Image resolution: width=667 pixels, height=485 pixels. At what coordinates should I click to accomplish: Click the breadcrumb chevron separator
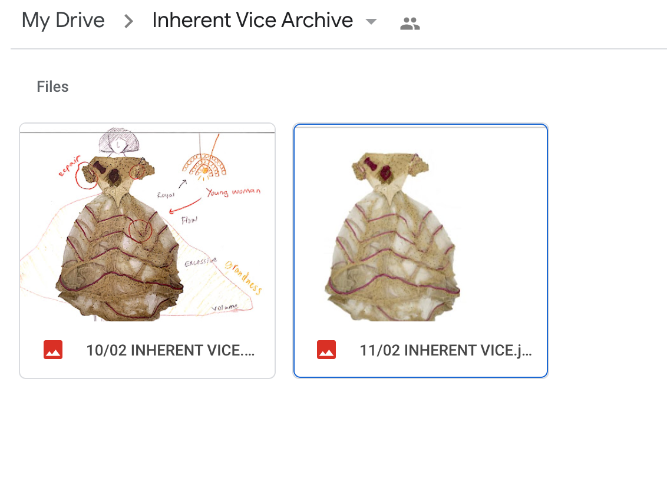[128, 21]
